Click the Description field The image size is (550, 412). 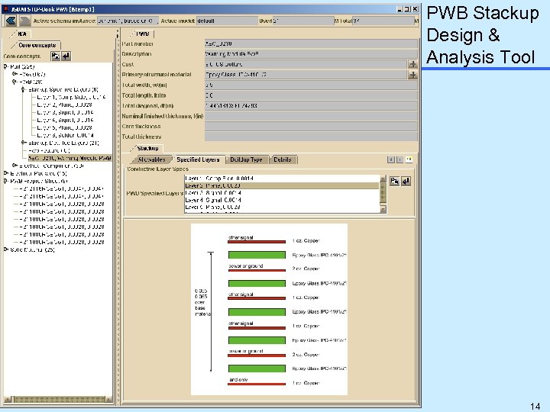(311, 54)
